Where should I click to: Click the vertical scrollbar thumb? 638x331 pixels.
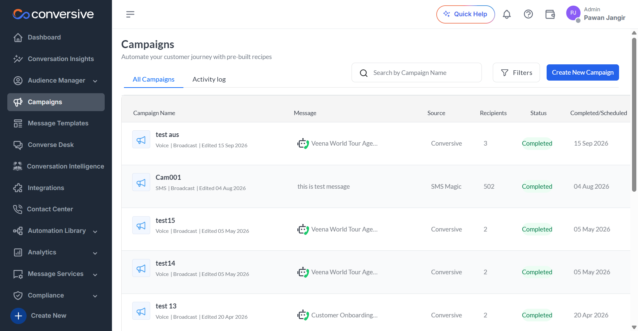click(x=634, y=114)
